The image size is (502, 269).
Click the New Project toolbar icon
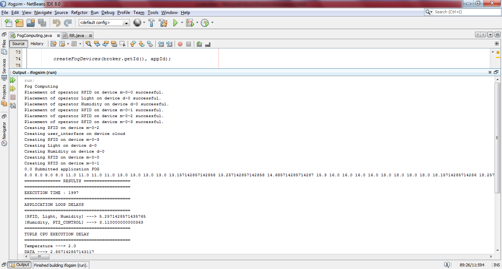click(x=19, y=23)
